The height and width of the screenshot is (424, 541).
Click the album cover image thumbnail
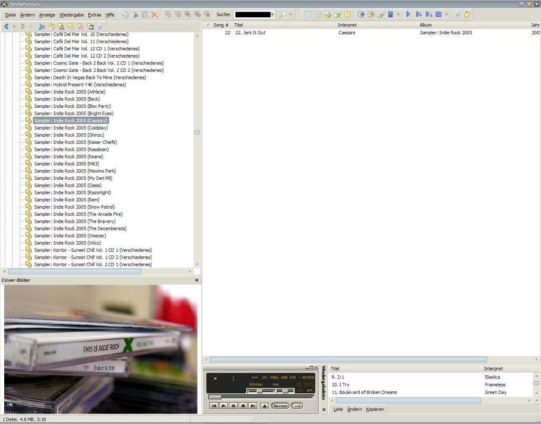[101, 349]
